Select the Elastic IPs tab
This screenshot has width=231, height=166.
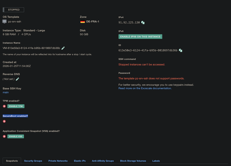click(x=80, y=161)
